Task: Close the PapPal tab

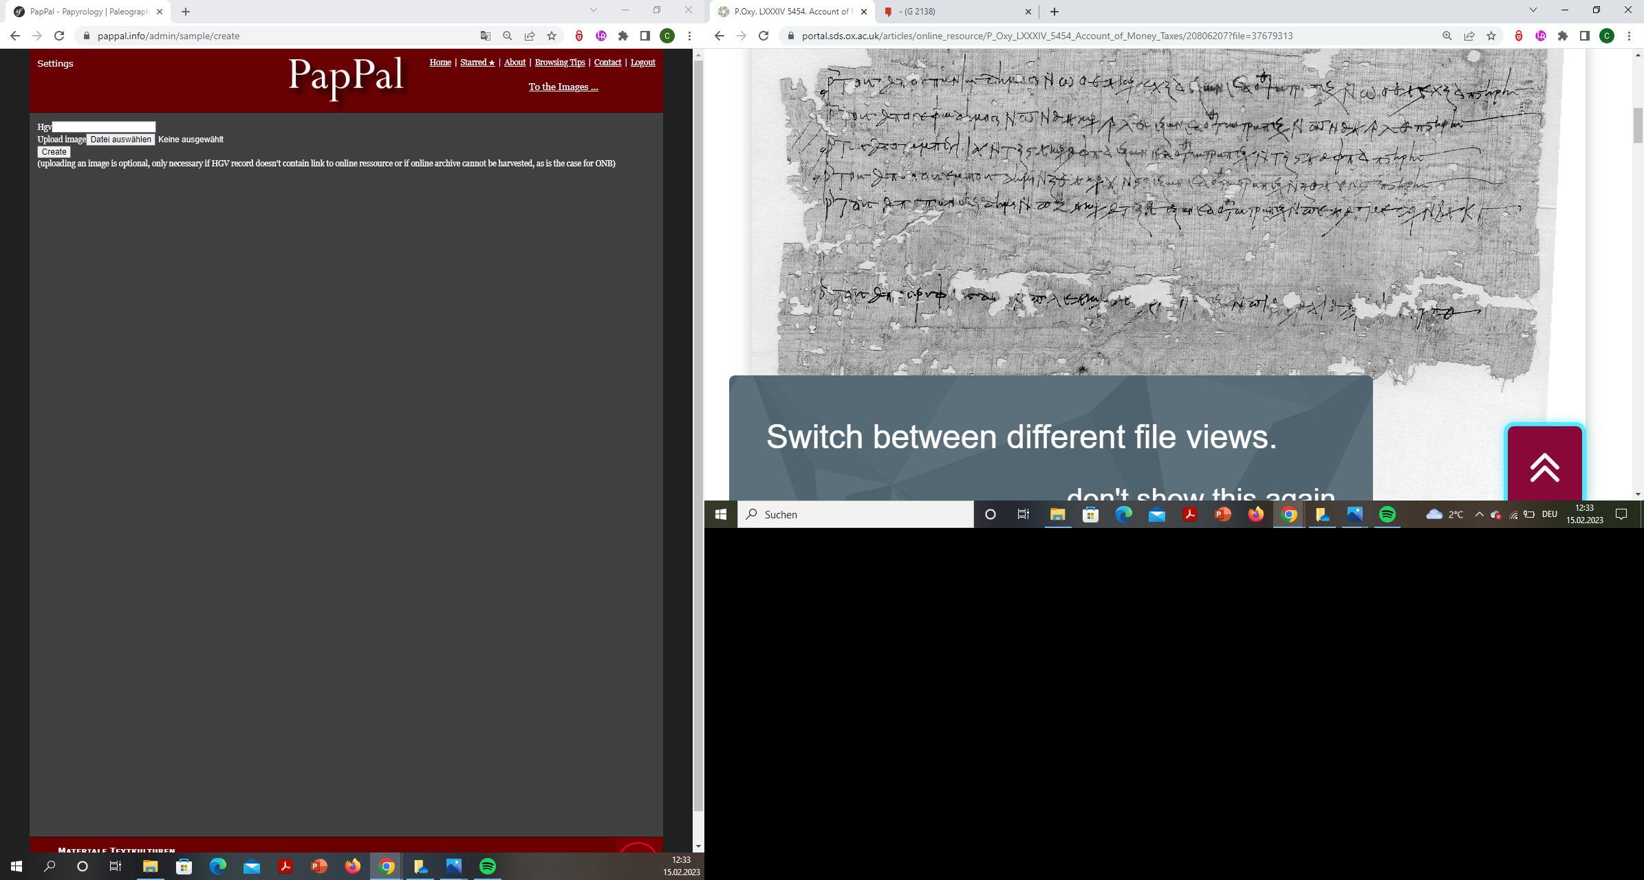Action: 160,12
